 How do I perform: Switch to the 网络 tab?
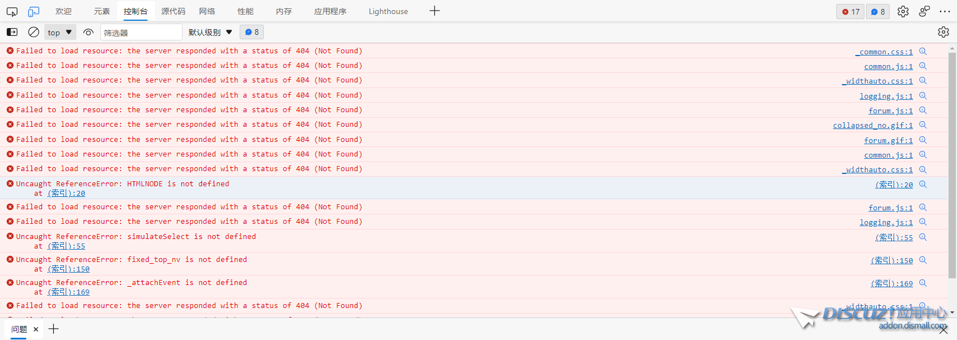click(x=207, y=11)
